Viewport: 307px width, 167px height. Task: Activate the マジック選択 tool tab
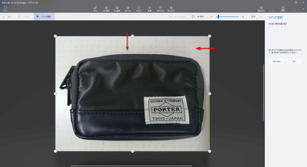tap(44, 16)
